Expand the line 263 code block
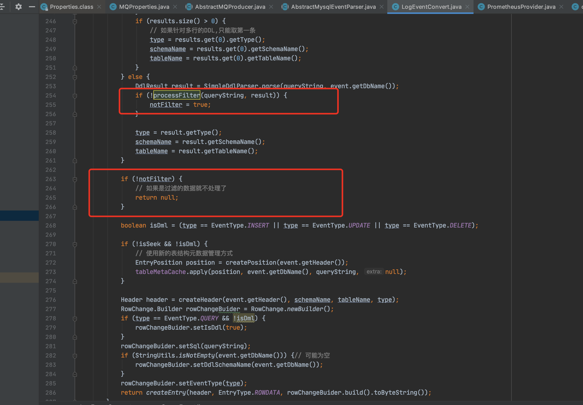Image resolution: width=583 pixels, height=405 pixels. pos(74,179)
